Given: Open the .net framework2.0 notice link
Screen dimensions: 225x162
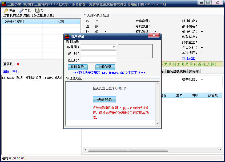Looking at the screenshot, I should tap(109, 73).
